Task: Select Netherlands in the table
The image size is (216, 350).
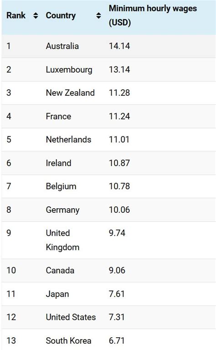Action: [68, 139]
